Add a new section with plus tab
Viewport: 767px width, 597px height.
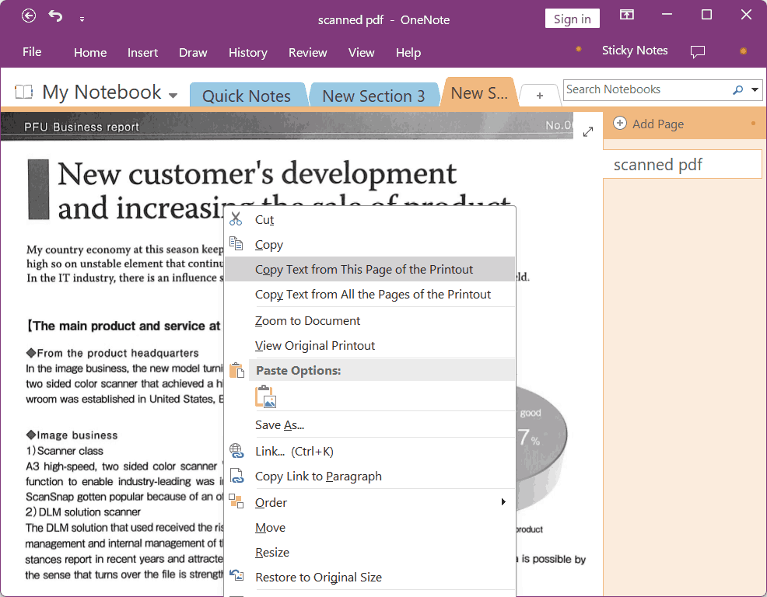(x=539, y=96)
